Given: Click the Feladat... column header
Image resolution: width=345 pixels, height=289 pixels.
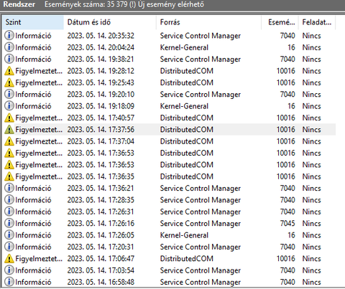Looking at the screenshot, I should 317,22.
